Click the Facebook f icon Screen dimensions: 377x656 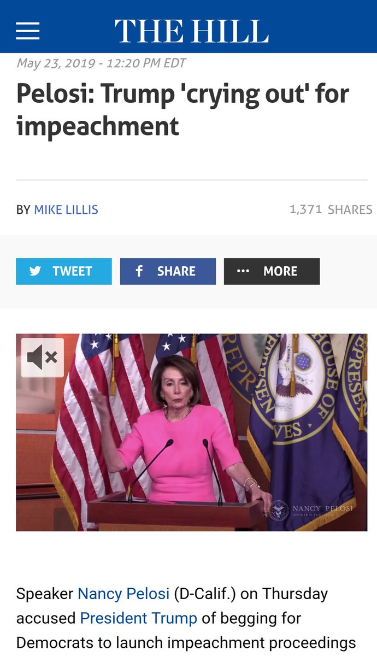(139, 271)
